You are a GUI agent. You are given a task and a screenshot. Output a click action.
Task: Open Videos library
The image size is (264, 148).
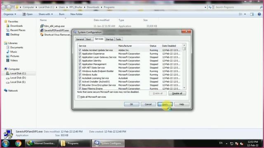click(x=14, y=60)
